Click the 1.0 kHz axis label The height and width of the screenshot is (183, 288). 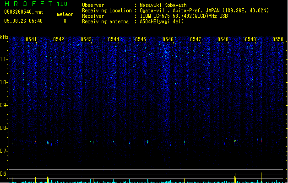pyautogui.click(x=4, y=82)
